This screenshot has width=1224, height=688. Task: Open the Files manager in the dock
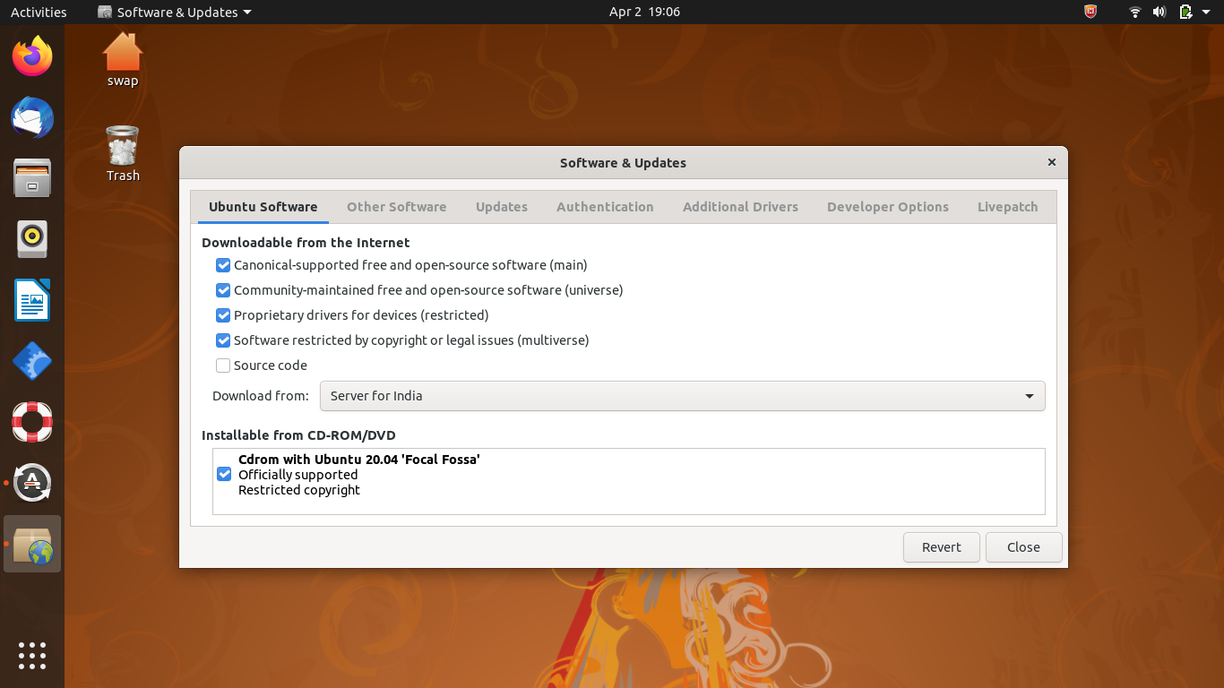tap(32, 178)
